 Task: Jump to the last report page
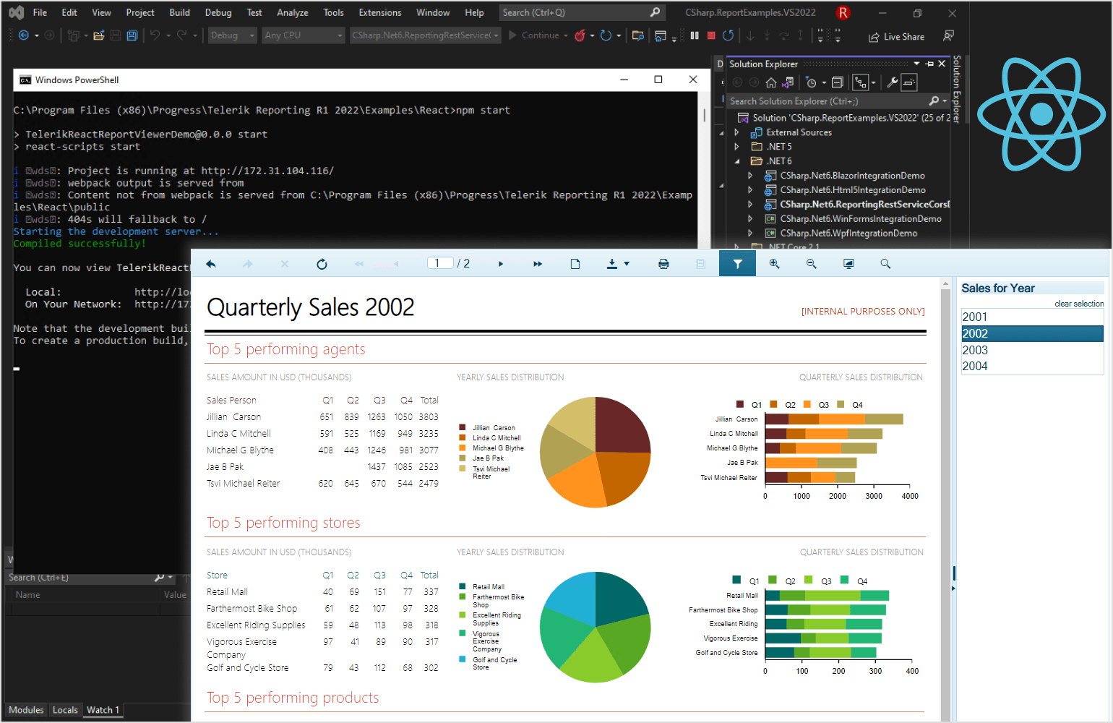coord(538,264)
